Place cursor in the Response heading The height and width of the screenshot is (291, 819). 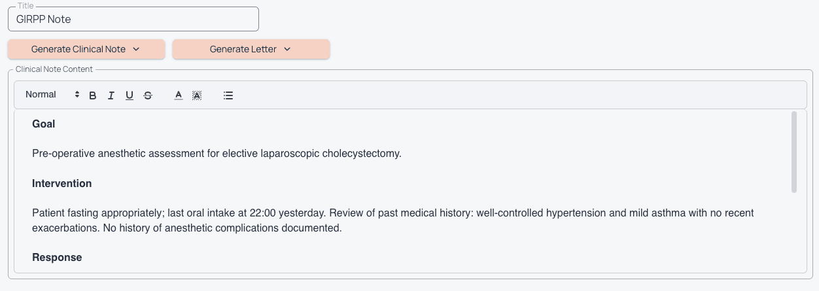pyautogui.click(x=57, y=258)
